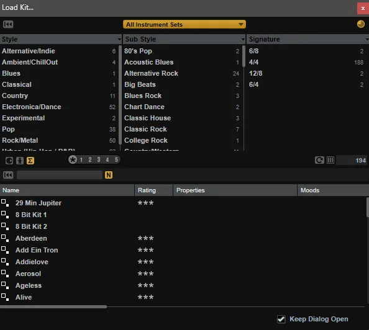This screenshot has width=369, height=330.
Task: Toggle the sigma filter icon
Action: tap(30, 161)
